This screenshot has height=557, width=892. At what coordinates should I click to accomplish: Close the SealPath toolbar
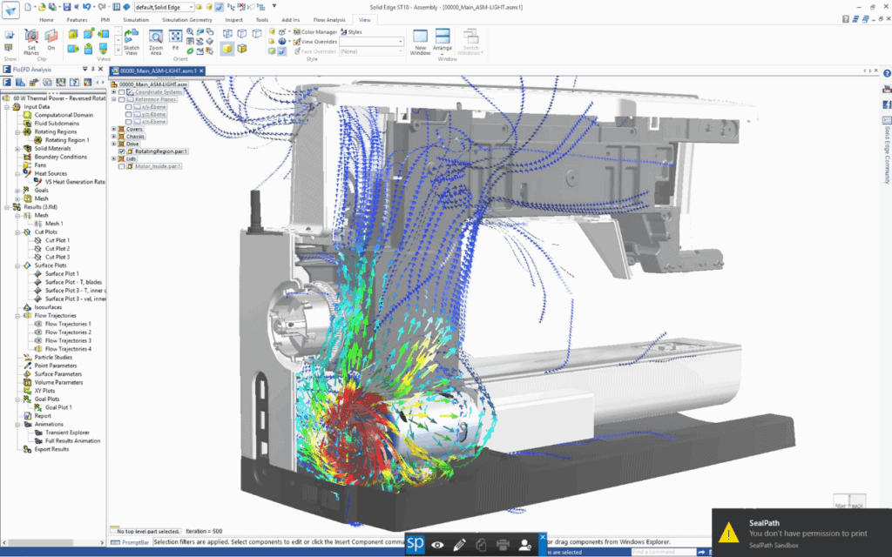[543, 536]
